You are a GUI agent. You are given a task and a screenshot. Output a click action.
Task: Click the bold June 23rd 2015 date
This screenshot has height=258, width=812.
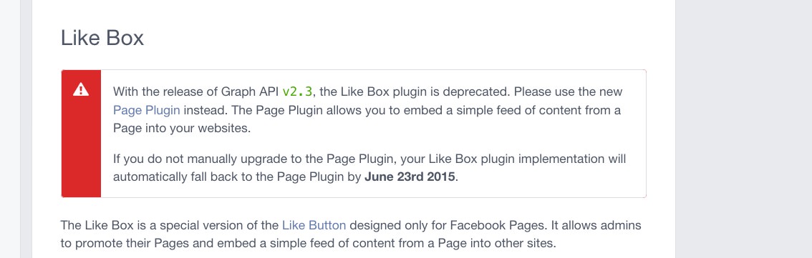(x=410, y=177)
